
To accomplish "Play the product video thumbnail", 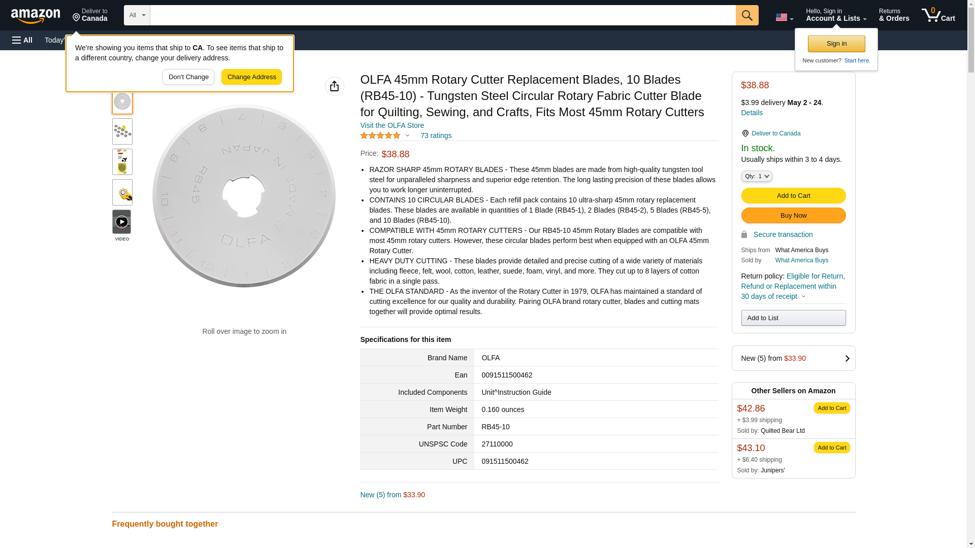I will click(x=122, y=222).
